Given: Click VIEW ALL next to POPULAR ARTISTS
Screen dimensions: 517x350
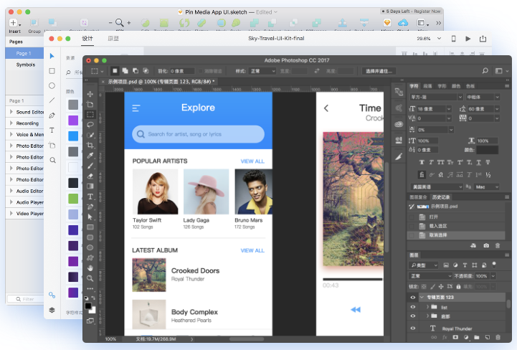Looking at the screenshot, I should coord(252,161).
